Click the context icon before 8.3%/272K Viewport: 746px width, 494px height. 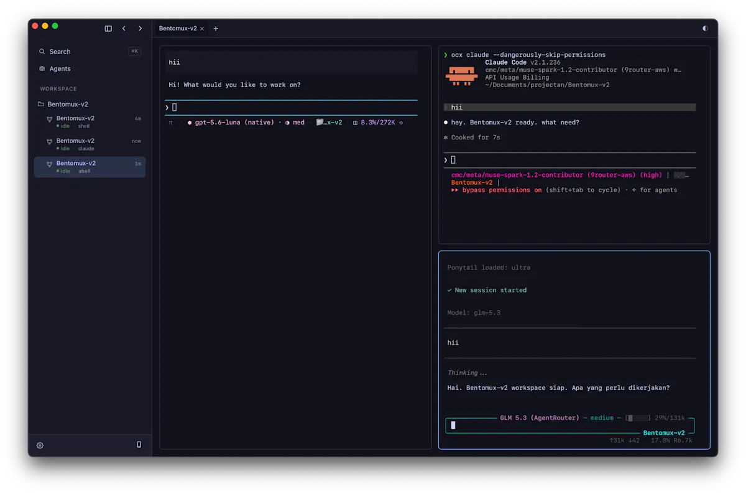(x=355, y=123)
